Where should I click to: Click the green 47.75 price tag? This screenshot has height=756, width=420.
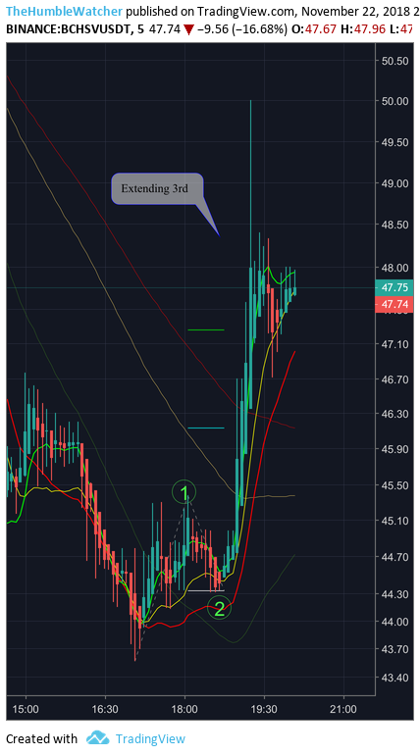394,287
